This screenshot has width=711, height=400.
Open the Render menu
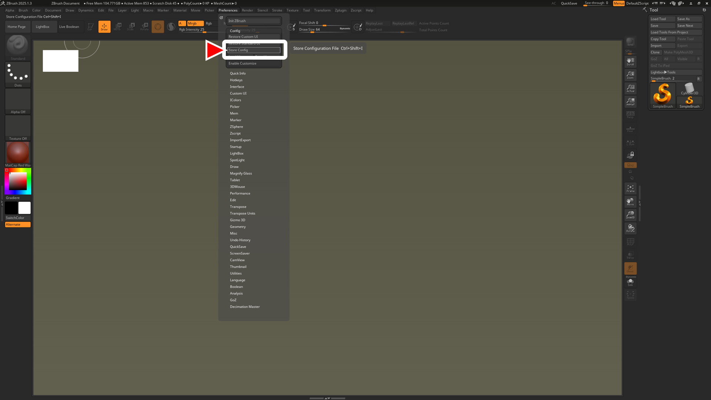(x=247, y=10)
